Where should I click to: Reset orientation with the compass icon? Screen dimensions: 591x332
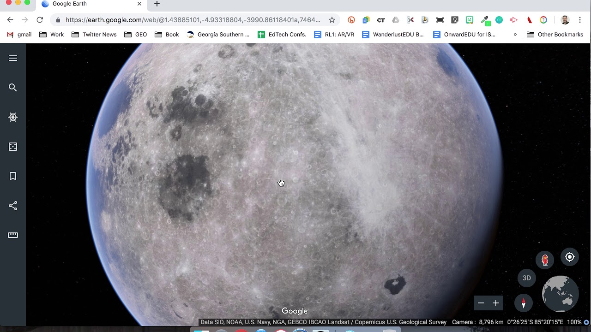tap(523, 303)
